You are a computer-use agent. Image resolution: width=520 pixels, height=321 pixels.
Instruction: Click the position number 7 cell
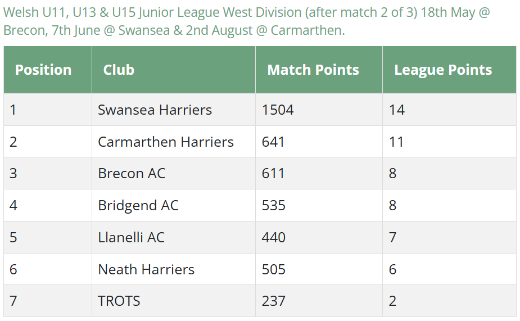48,301
